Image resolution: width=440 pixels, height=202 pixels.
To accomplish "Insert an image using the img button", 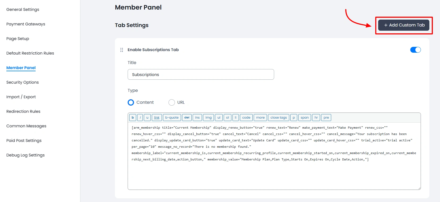I will [x=208, y=118].
